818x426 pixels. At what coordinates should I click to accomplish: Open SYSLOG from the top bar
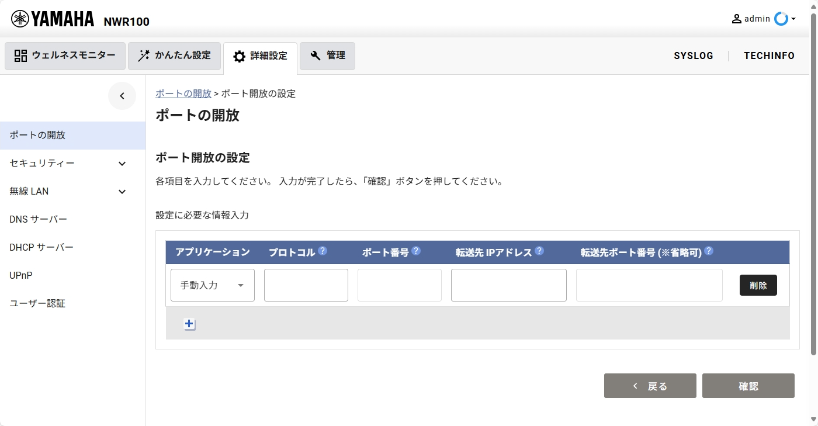694,56
